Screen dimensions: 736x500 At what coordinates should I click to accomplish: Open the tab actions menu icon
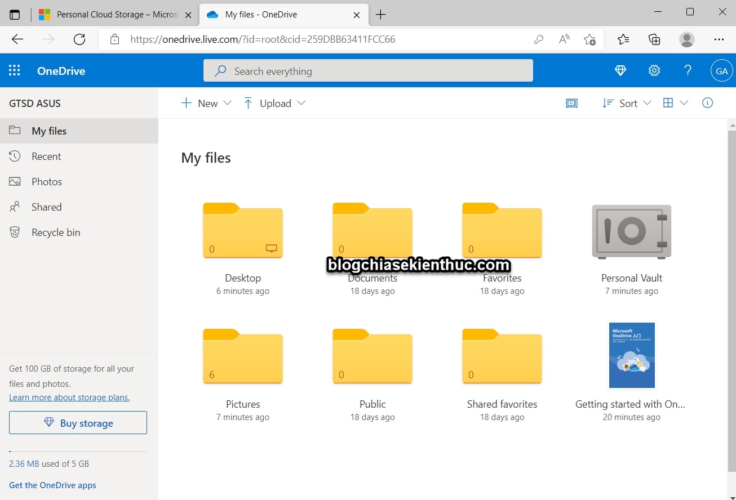(x=15, y=15)
